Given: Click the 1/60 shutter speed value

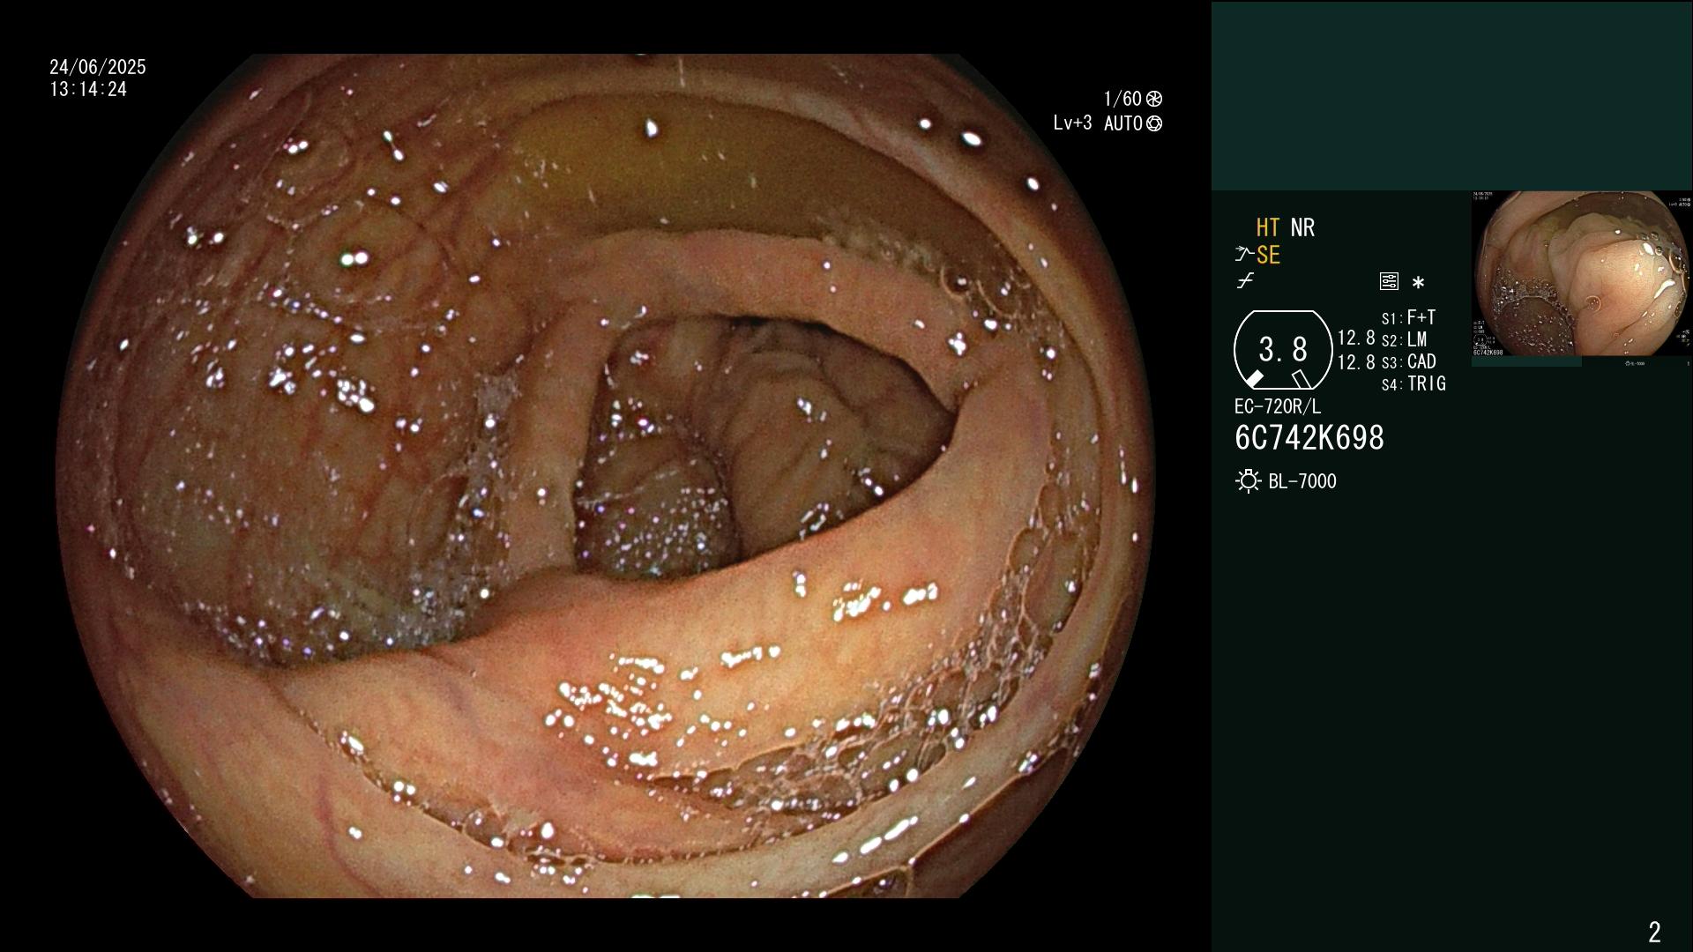Looking at the screenshot, I should click(x=1122, y=99).
